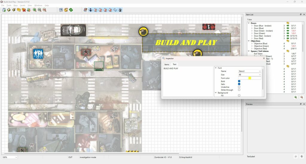Click the yellow box icon beside Doors
Viewport: 306px width, 164px height.
coord(288,23)
